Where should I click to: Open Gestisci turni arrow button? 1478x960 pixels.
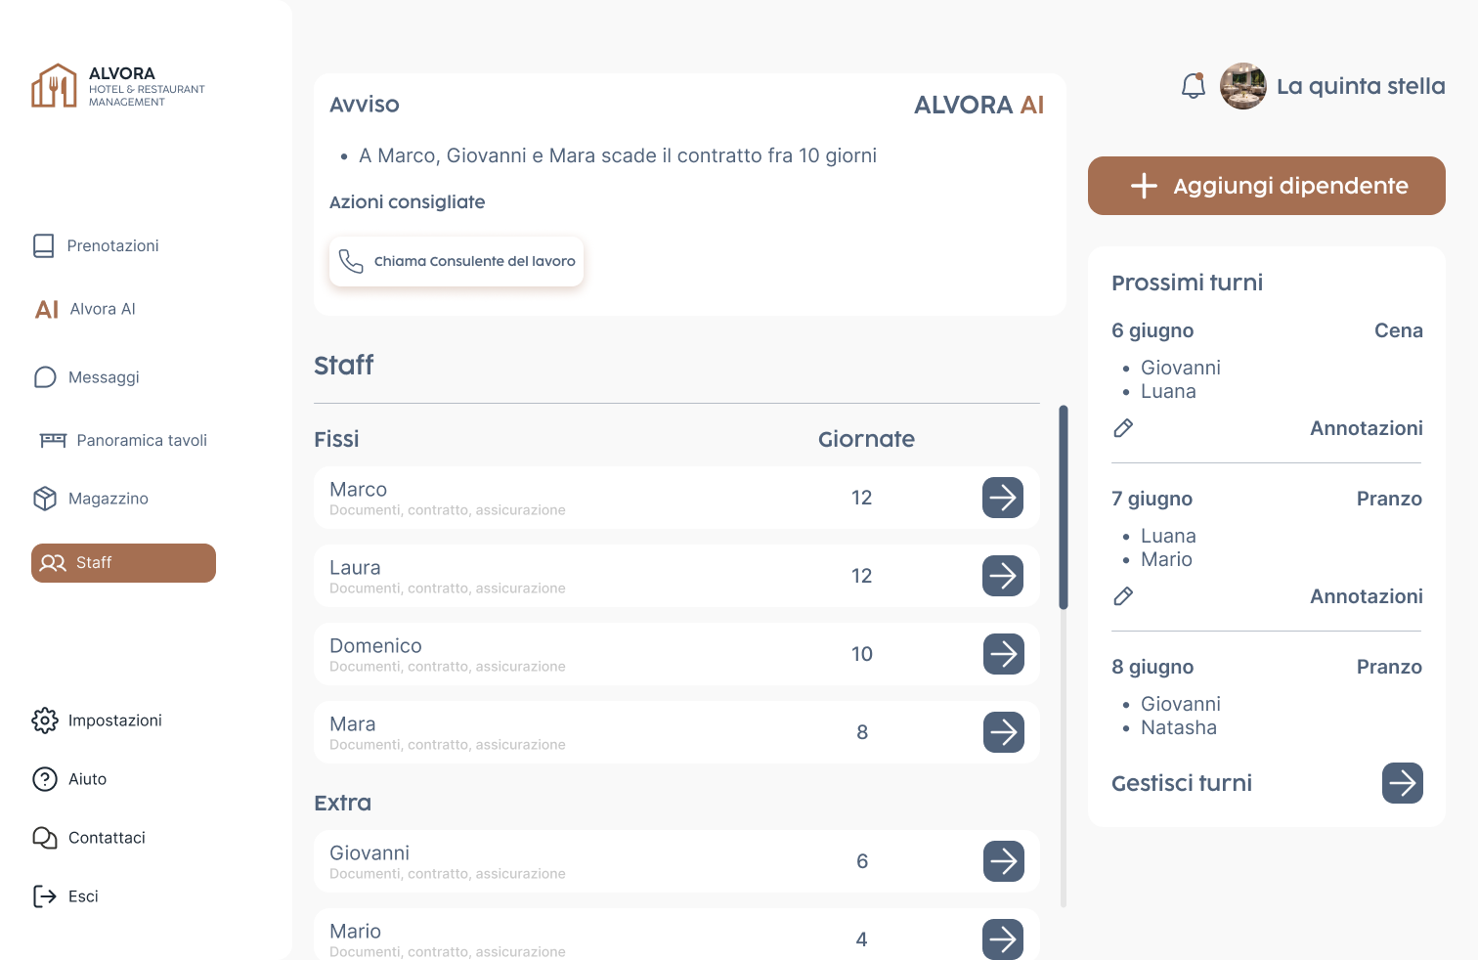[1402, 783]
